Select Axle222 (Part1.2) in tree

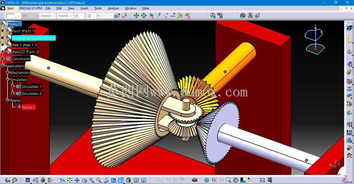point(26,52)
